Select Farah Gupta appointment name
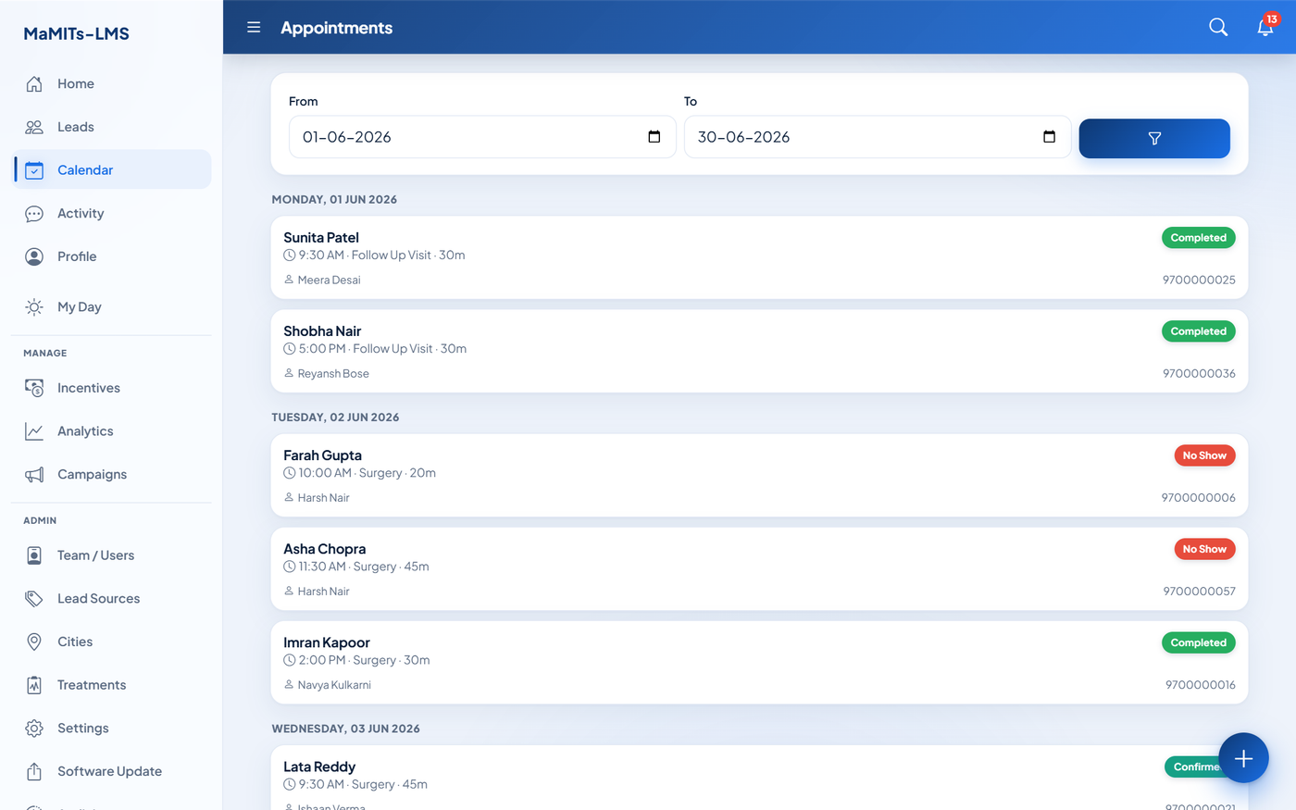Screen dimensions: 1296x810 322,455
